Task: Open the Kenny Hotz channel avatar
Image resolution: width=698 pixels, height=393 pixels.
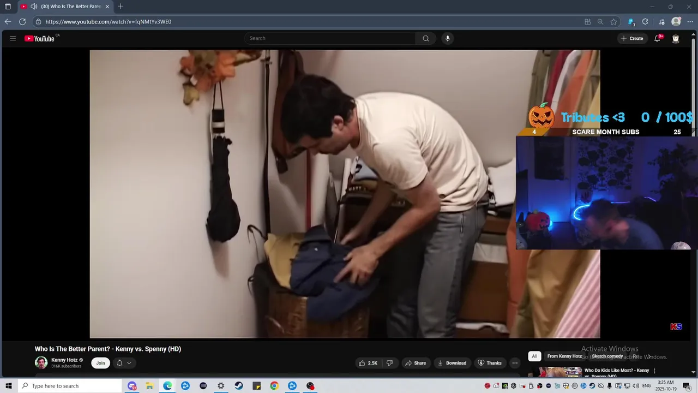Action: [x=41, y=362]
